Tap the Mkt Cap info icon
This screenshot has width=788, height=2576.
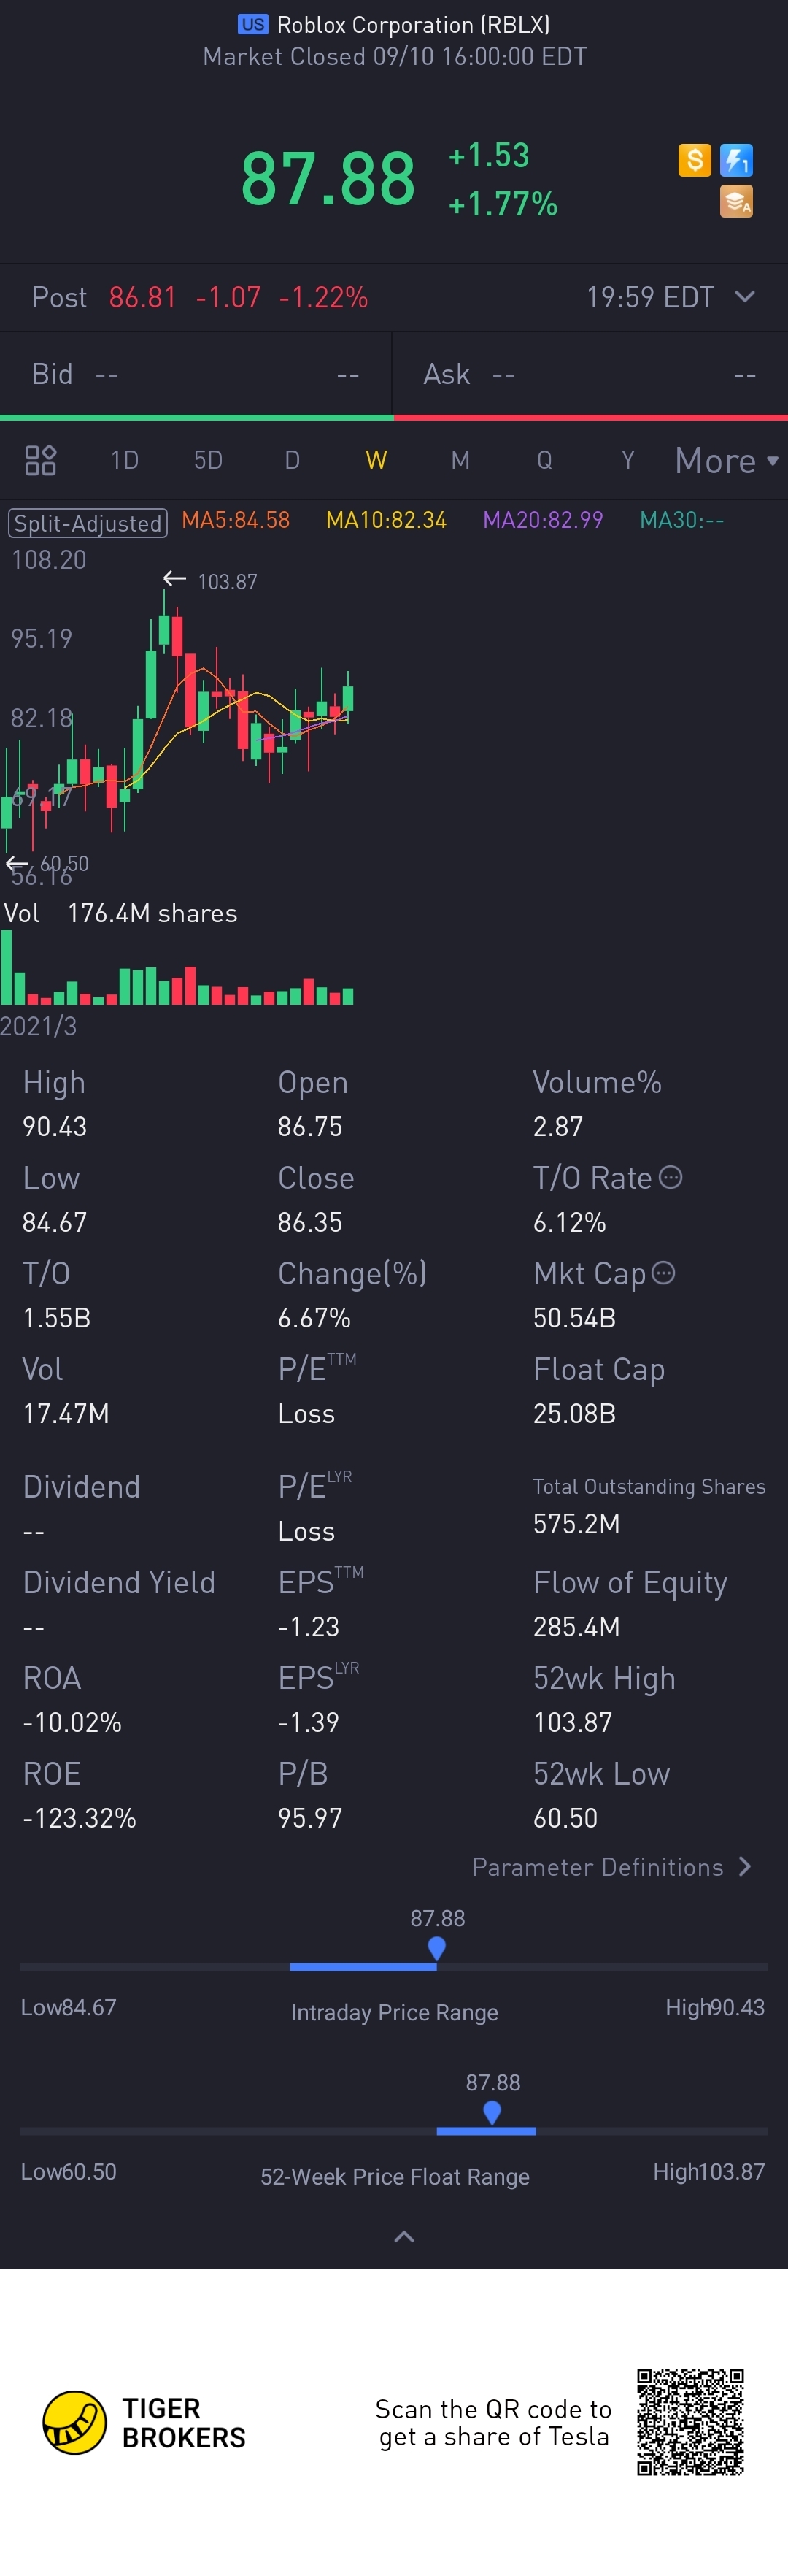[x=663, y=1272]
